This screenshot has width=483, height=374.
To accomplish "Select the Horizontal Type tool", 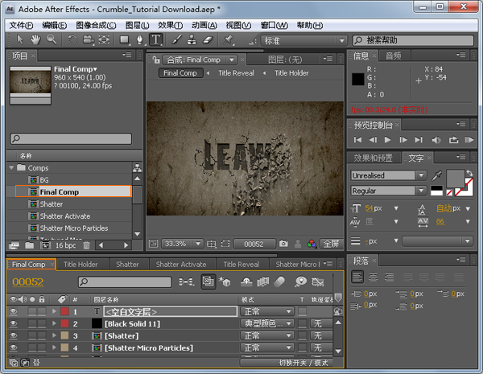I will (156, 39).
